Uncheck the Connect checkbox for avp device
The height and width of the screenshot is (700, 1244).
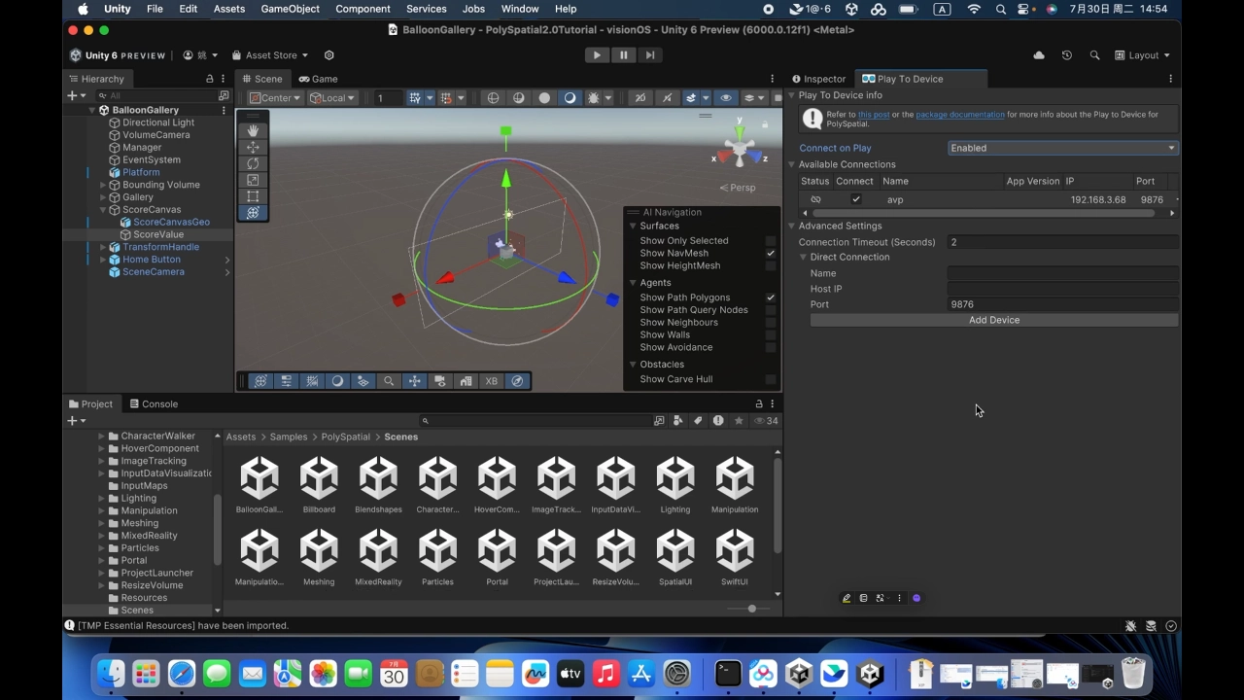pos(856,199)
